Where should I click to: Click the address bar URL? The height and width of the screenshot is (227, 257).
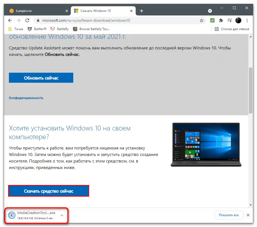[86, 20]
